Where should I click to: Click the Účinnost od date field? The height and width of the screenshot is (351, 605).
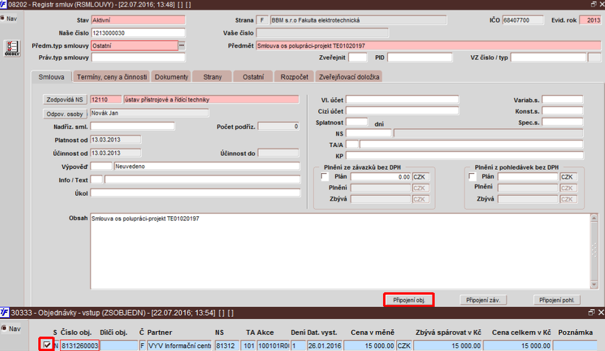(116, 153)
